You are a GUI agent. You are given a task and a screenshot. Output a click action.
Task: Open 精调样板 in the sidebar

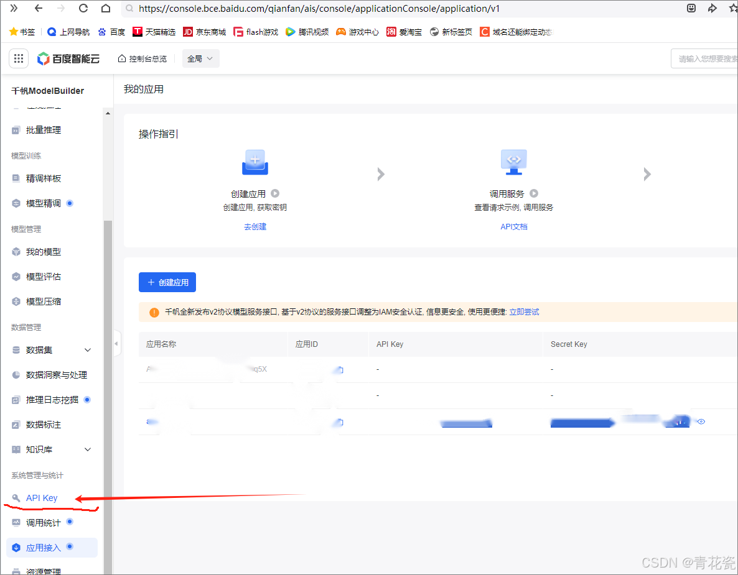coord(44,178)
